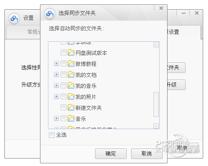Click 取消 in the sync folder dialog
208x166 pixels.
pos(147,154)
